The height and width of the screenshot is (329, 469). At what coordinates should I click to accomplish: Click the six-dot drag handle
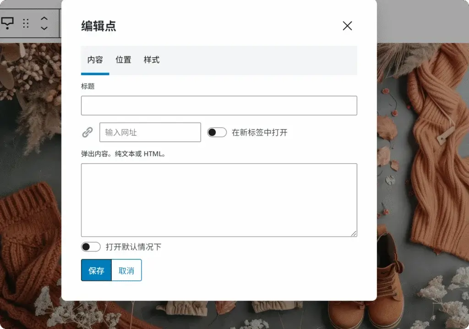point(26,24)
